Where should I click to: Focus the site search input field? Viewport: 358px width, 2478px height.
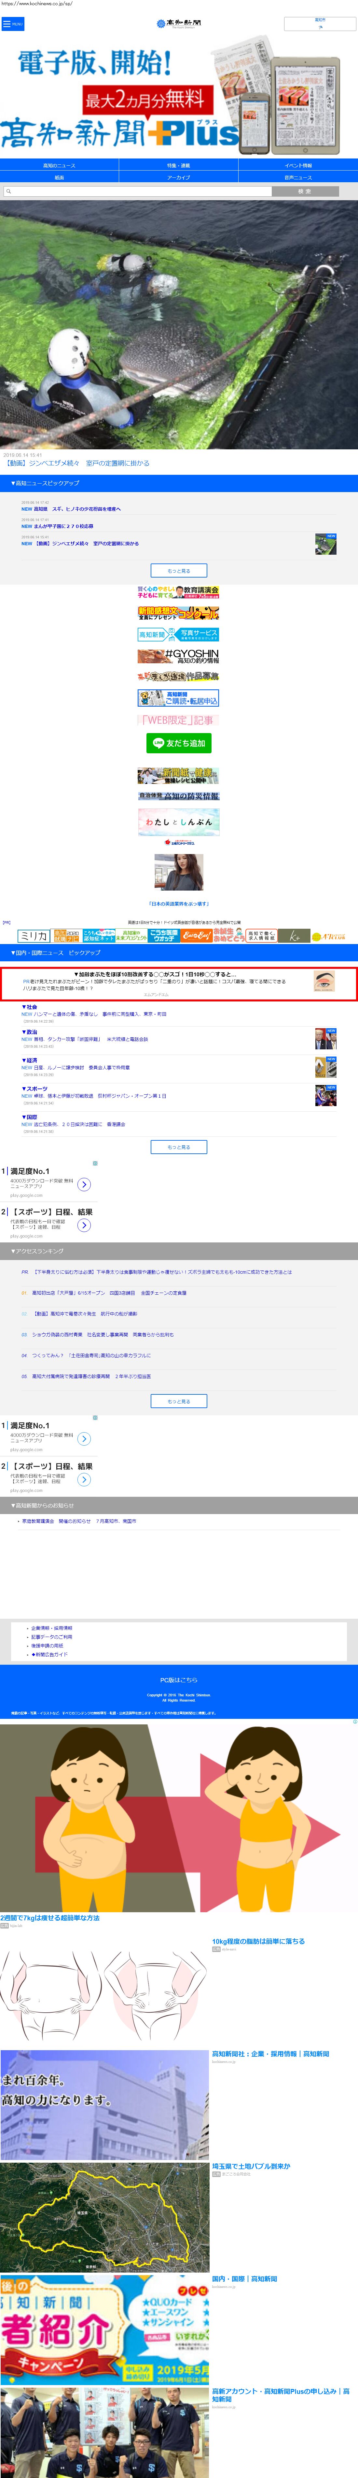pyautogui.click(x=137, y=191)
